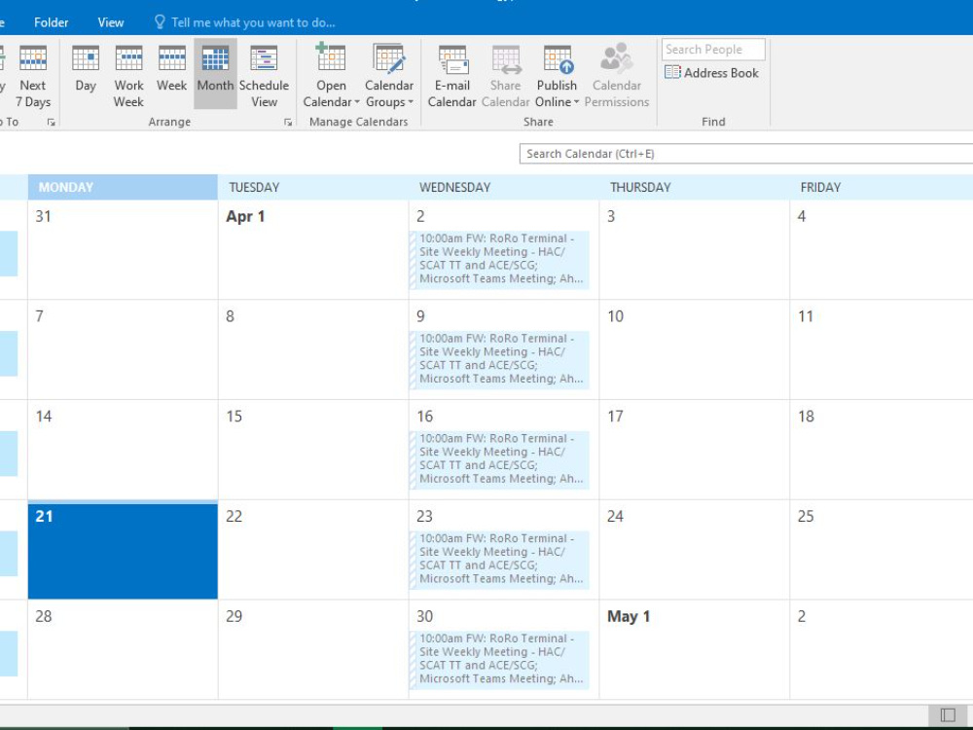
Task: Select day 31 in the calendar
Action: click(x=123, y=249)
